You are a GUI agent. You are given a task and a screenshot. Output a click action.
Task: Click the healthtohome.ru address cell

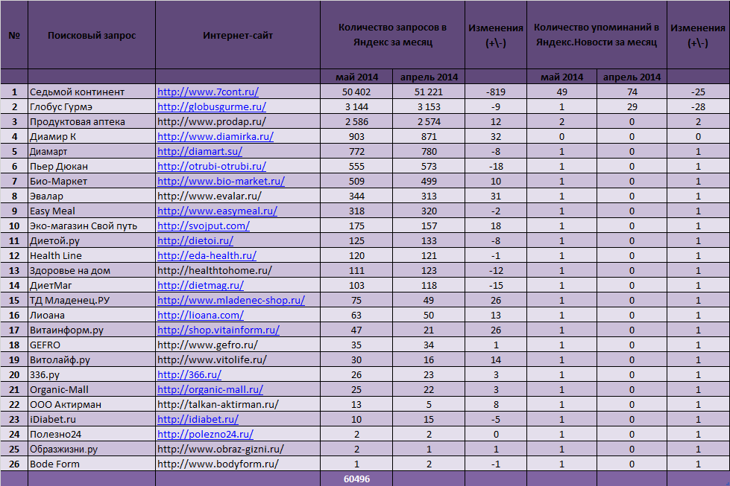tap(238, 270)
